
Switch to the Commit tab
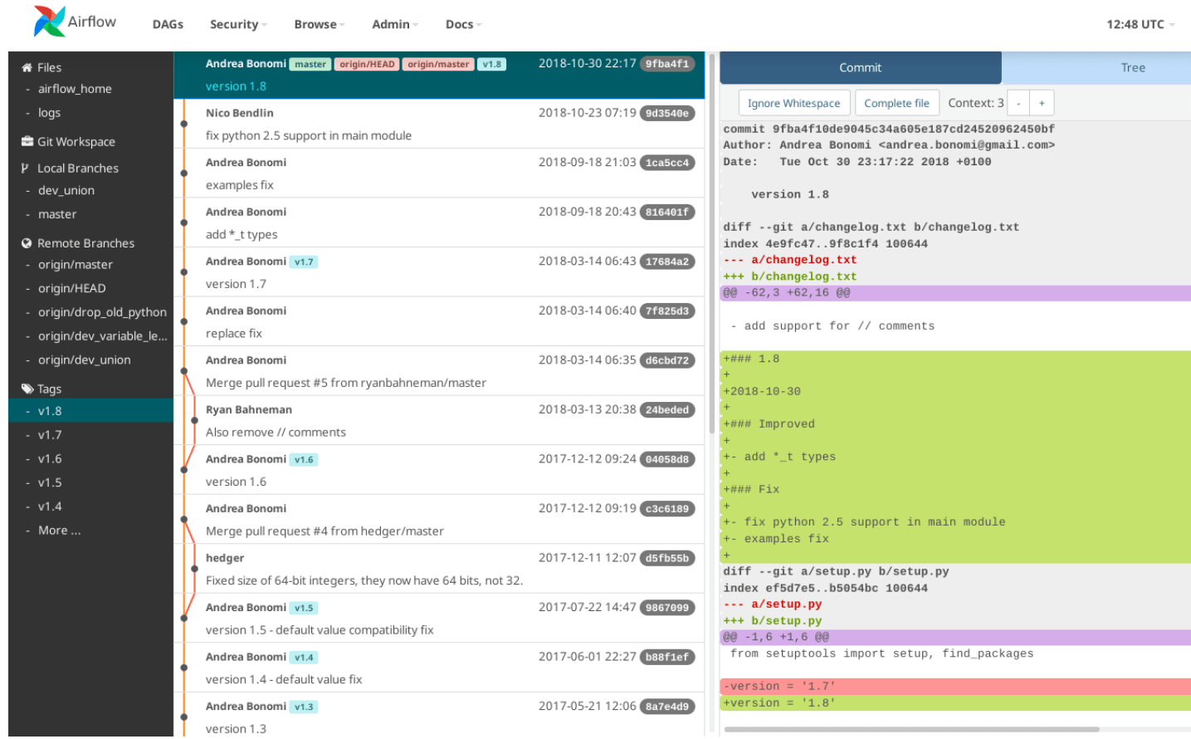(x=860, y=67)
